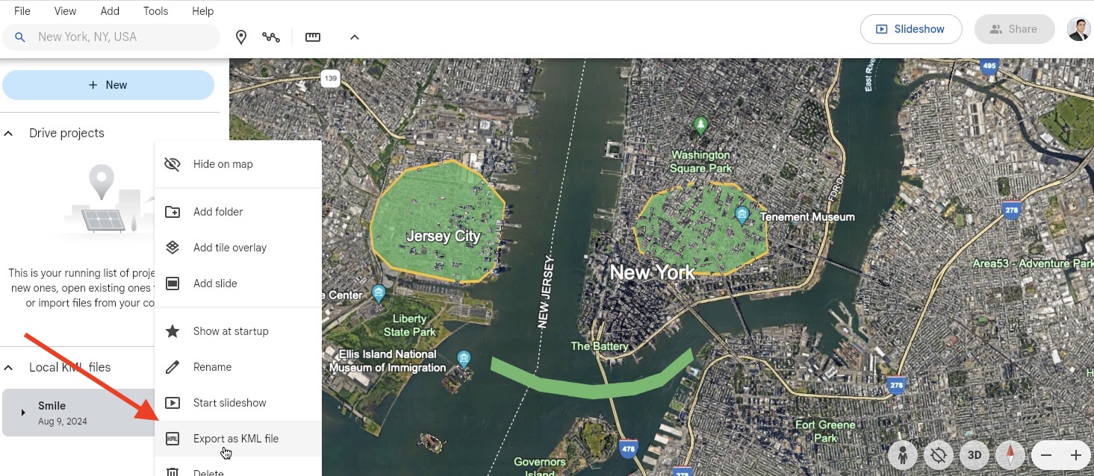Screen dimensions: 1094x476
Task: Click the Share button
Action: point(1014,29)
